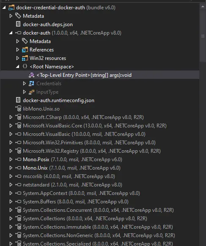206x246 pixels.
Task: Click the bundle icon for docker-credential-docker-auth
Action: (x=11, y=7)
